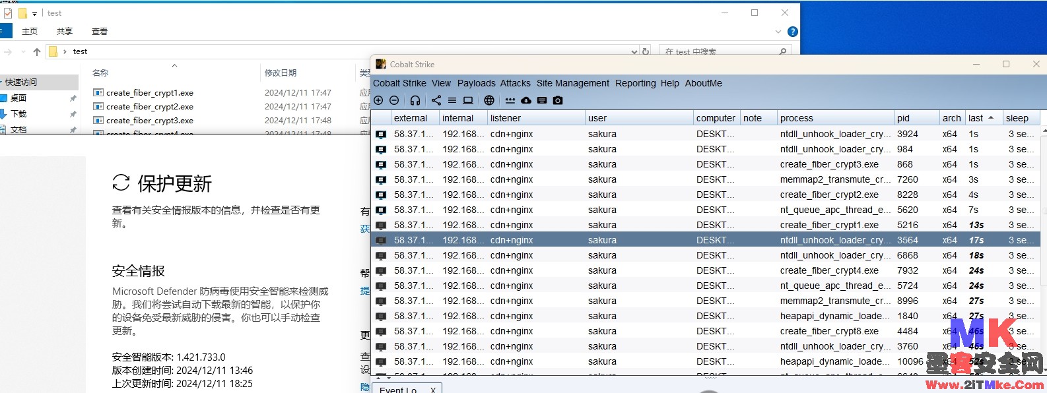Open the View menu
This screenshot has width=1047, height=393.
click(x=441, y=83)
